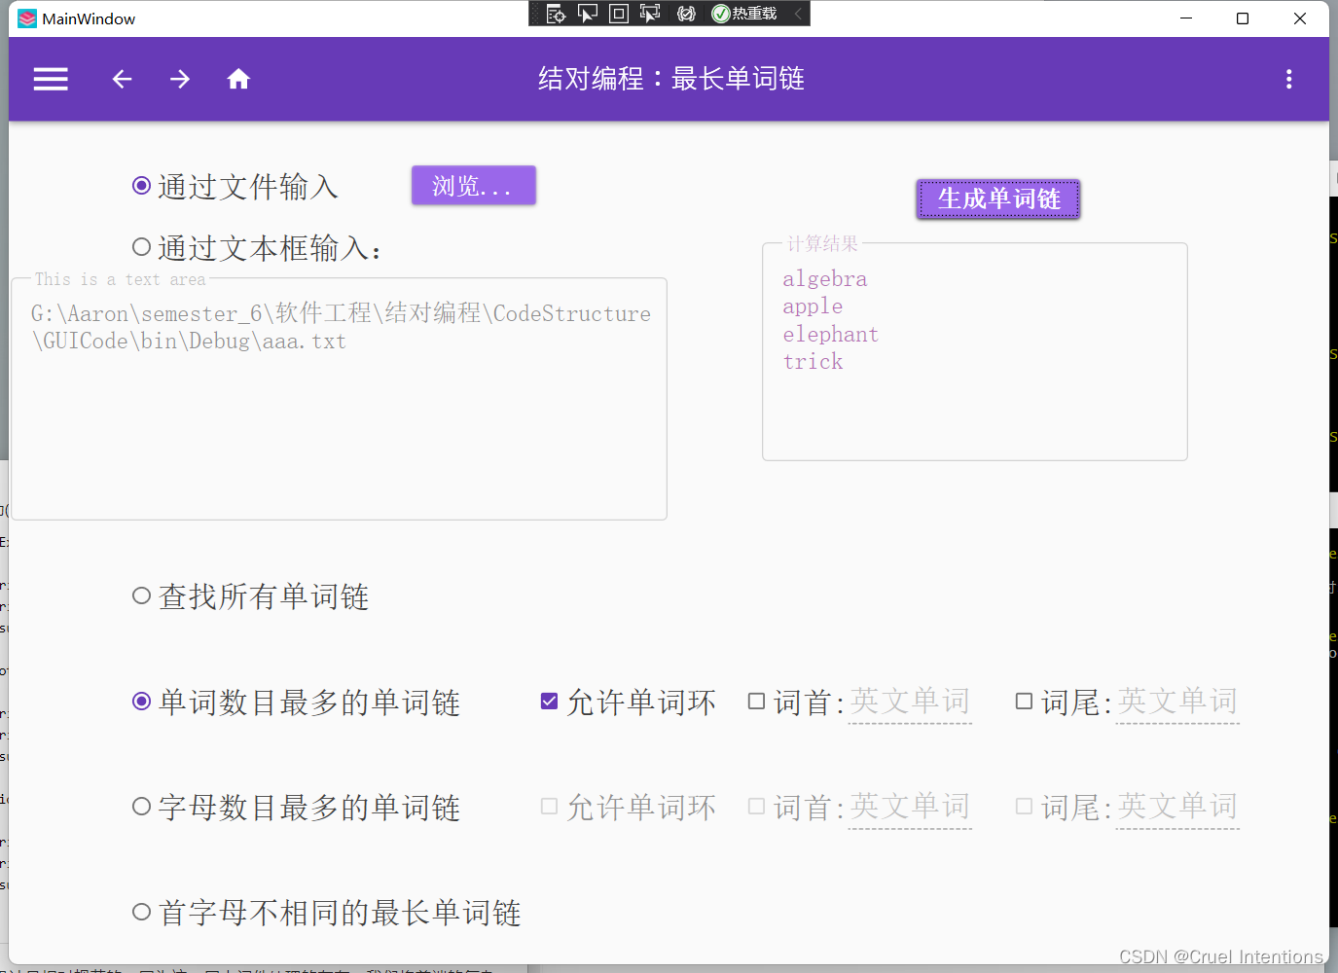
Task: Open Go to Live Visual Tree icon
Action: pos(556,13)
